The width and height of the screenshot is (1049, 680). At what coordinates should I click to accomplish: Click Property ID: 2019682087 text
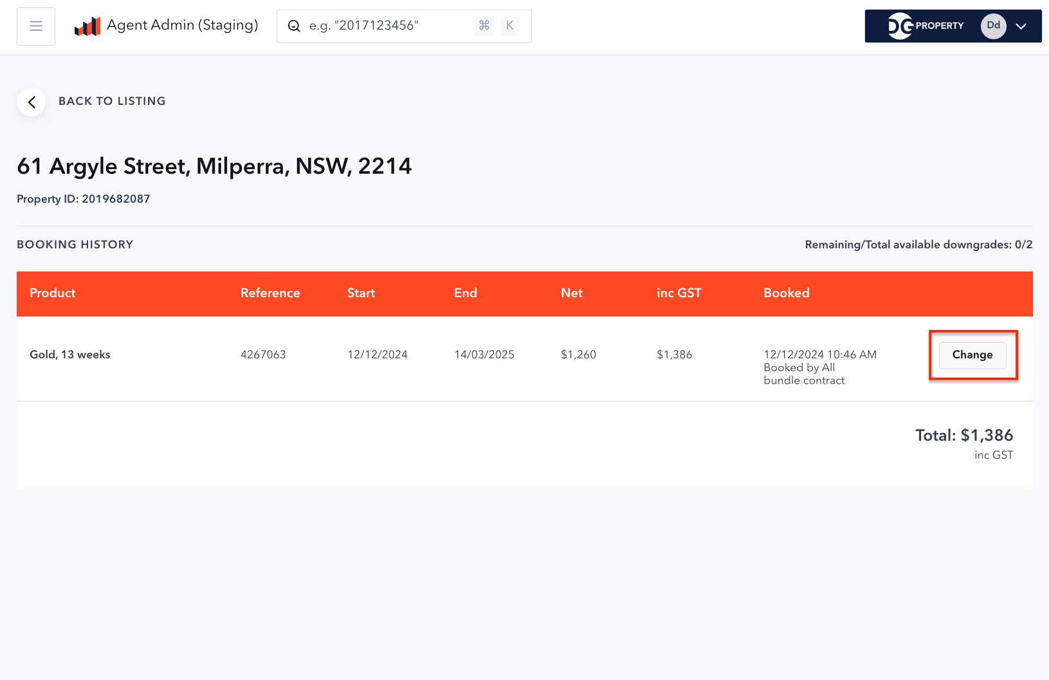coord(84,199)
